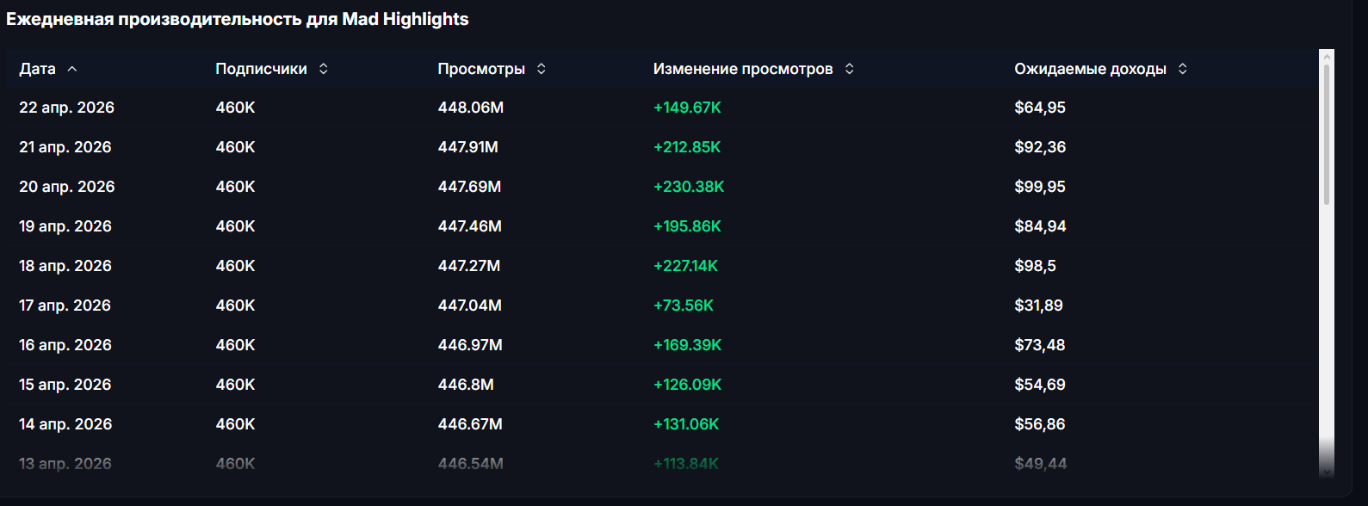This screenshot has height=506, width=1368.
Task: Click the +230.38K views change value
Action: 689,187
